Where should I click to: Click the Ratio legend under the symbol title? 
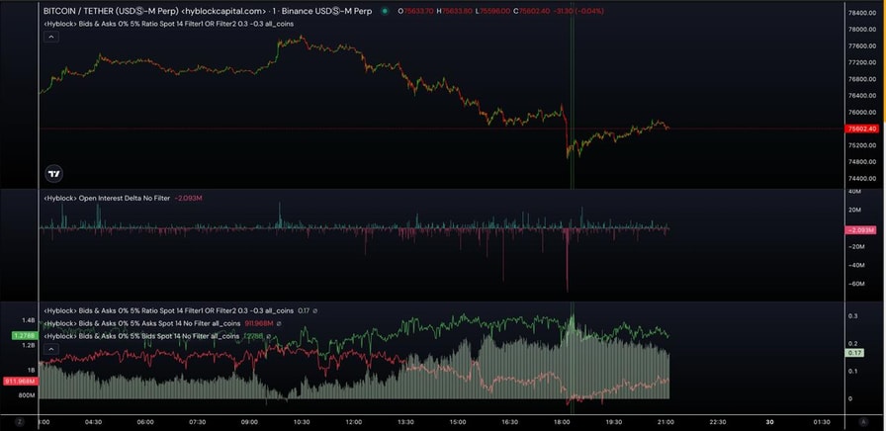click(x=168, y=23)
